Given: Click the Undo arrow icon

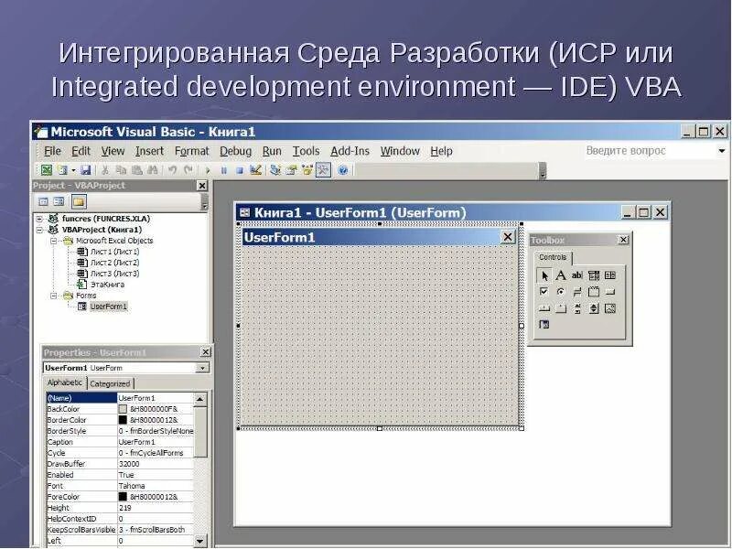Looking at the screenshot, I should click(173, 170).
